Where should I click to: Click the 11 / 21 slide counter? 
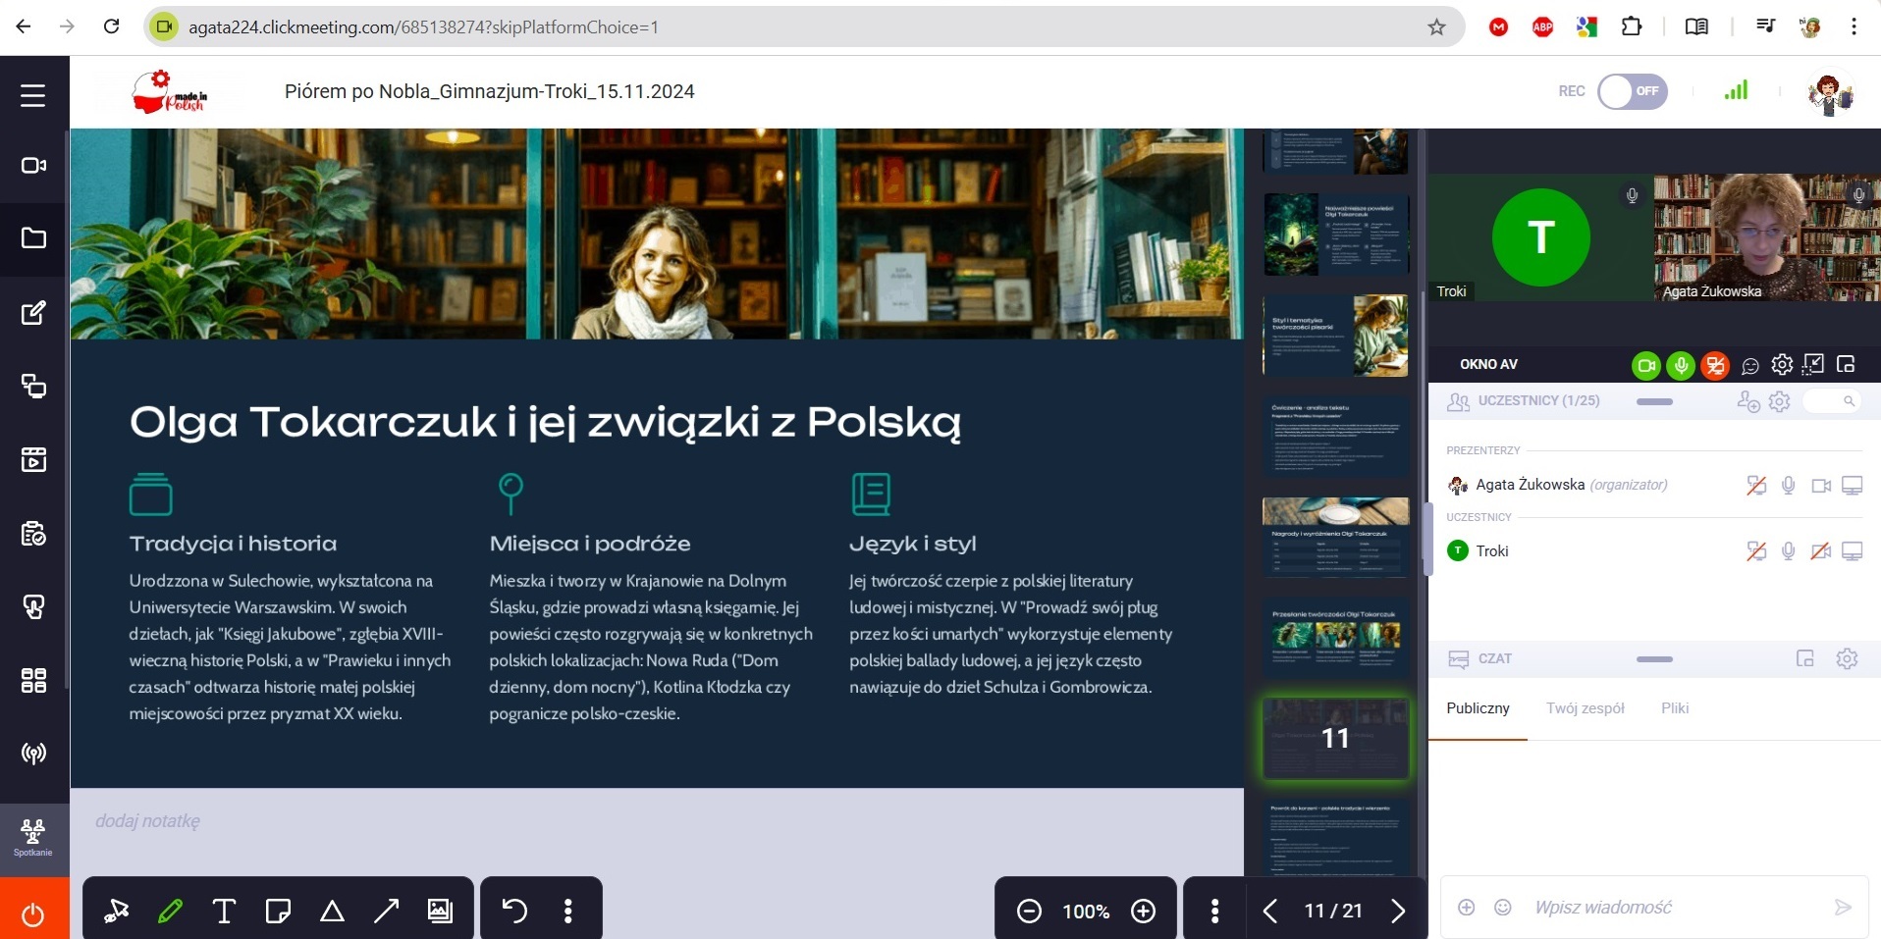tap(1333, 912)
